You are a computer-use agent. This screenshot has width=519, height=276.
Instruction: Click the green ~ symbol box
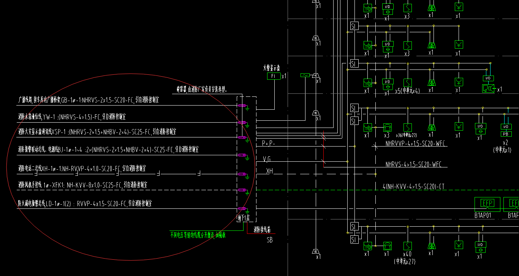(305, 76)
